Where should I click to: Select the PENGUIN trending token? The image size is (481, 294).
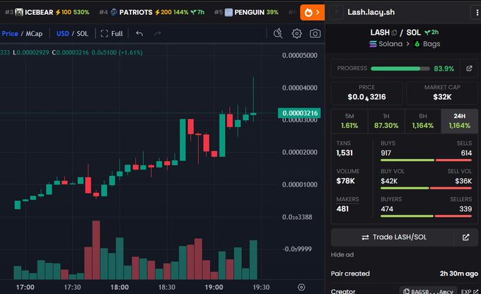point(246,12)
